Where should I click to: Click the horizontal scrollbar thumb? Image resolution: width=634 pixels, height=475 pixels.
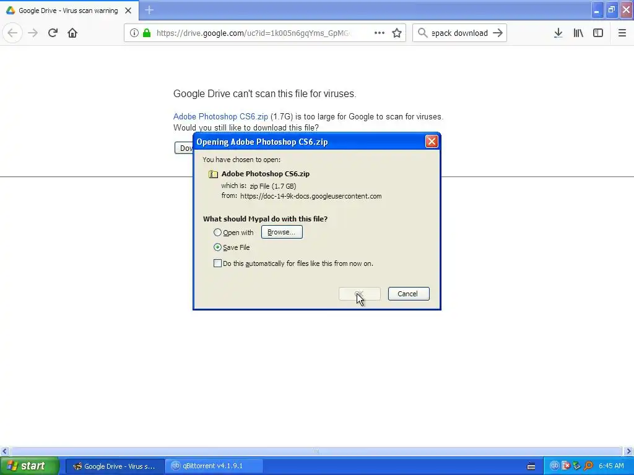pyautogui.click(x=316, y=451)
